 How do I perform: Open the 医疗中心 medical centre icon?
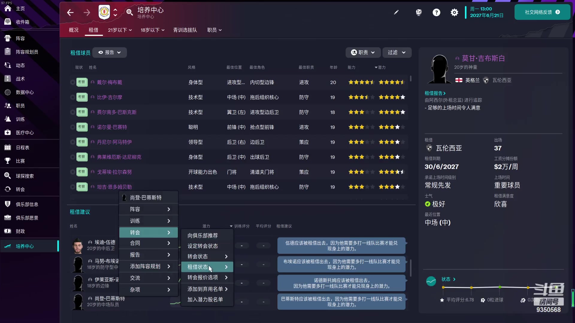8,132
